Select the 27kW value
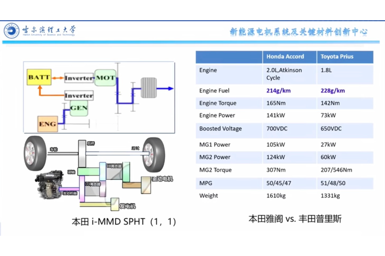Viewport: 385px width, 256px height. tap(328, 145)
